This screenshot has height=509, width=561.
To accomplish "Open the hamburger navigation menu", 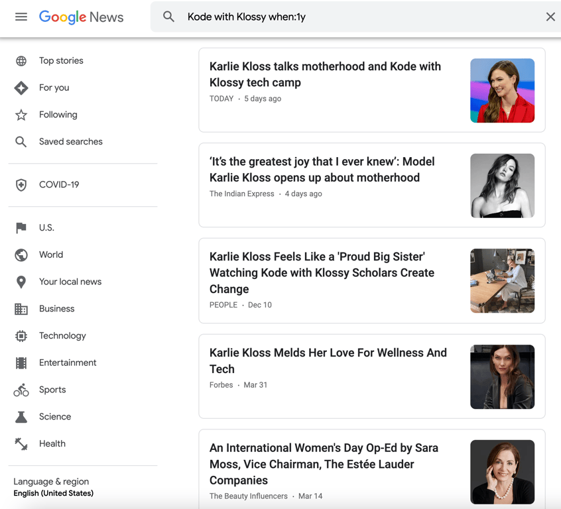I will (x=20, y=17).
